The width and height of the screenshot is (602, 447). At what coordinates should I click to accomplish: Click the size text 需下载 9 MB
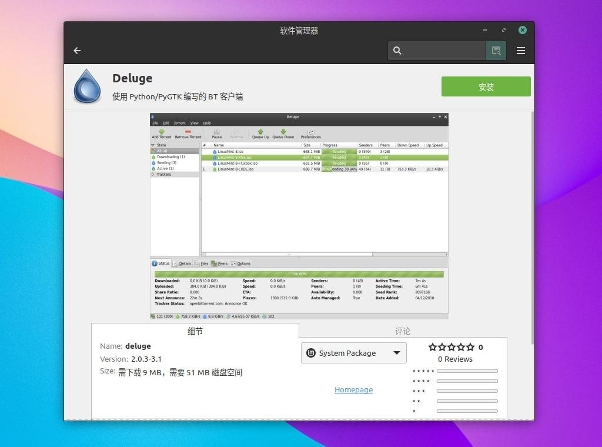(x=140, y=372)
